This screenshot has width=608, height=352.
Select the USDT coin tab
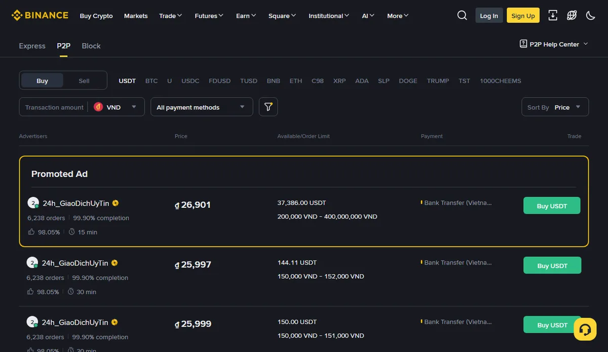(x=127, y=80)
